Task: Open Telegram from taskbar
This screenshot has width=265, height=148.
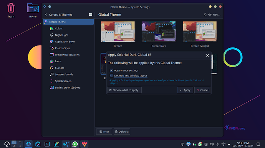Action: [66, 144]
